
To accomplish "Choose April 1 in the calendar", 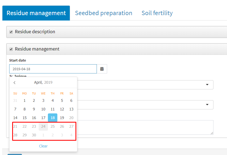I will 25,100.
